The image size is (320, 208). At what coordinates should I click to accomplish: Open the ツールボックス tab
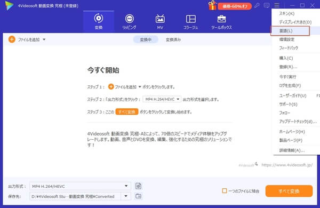click(x=221, y=21)
